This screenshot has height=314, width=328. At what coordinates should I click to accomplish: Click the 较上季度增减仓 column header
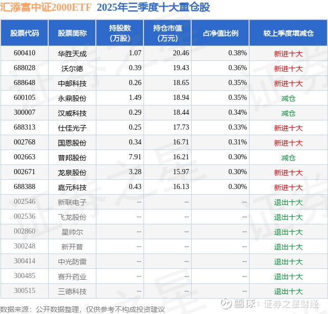(x=289, y=33)
